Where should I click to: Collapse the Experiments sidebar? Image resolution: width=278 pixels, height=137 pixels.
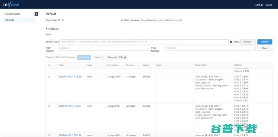tap(36, 14)
